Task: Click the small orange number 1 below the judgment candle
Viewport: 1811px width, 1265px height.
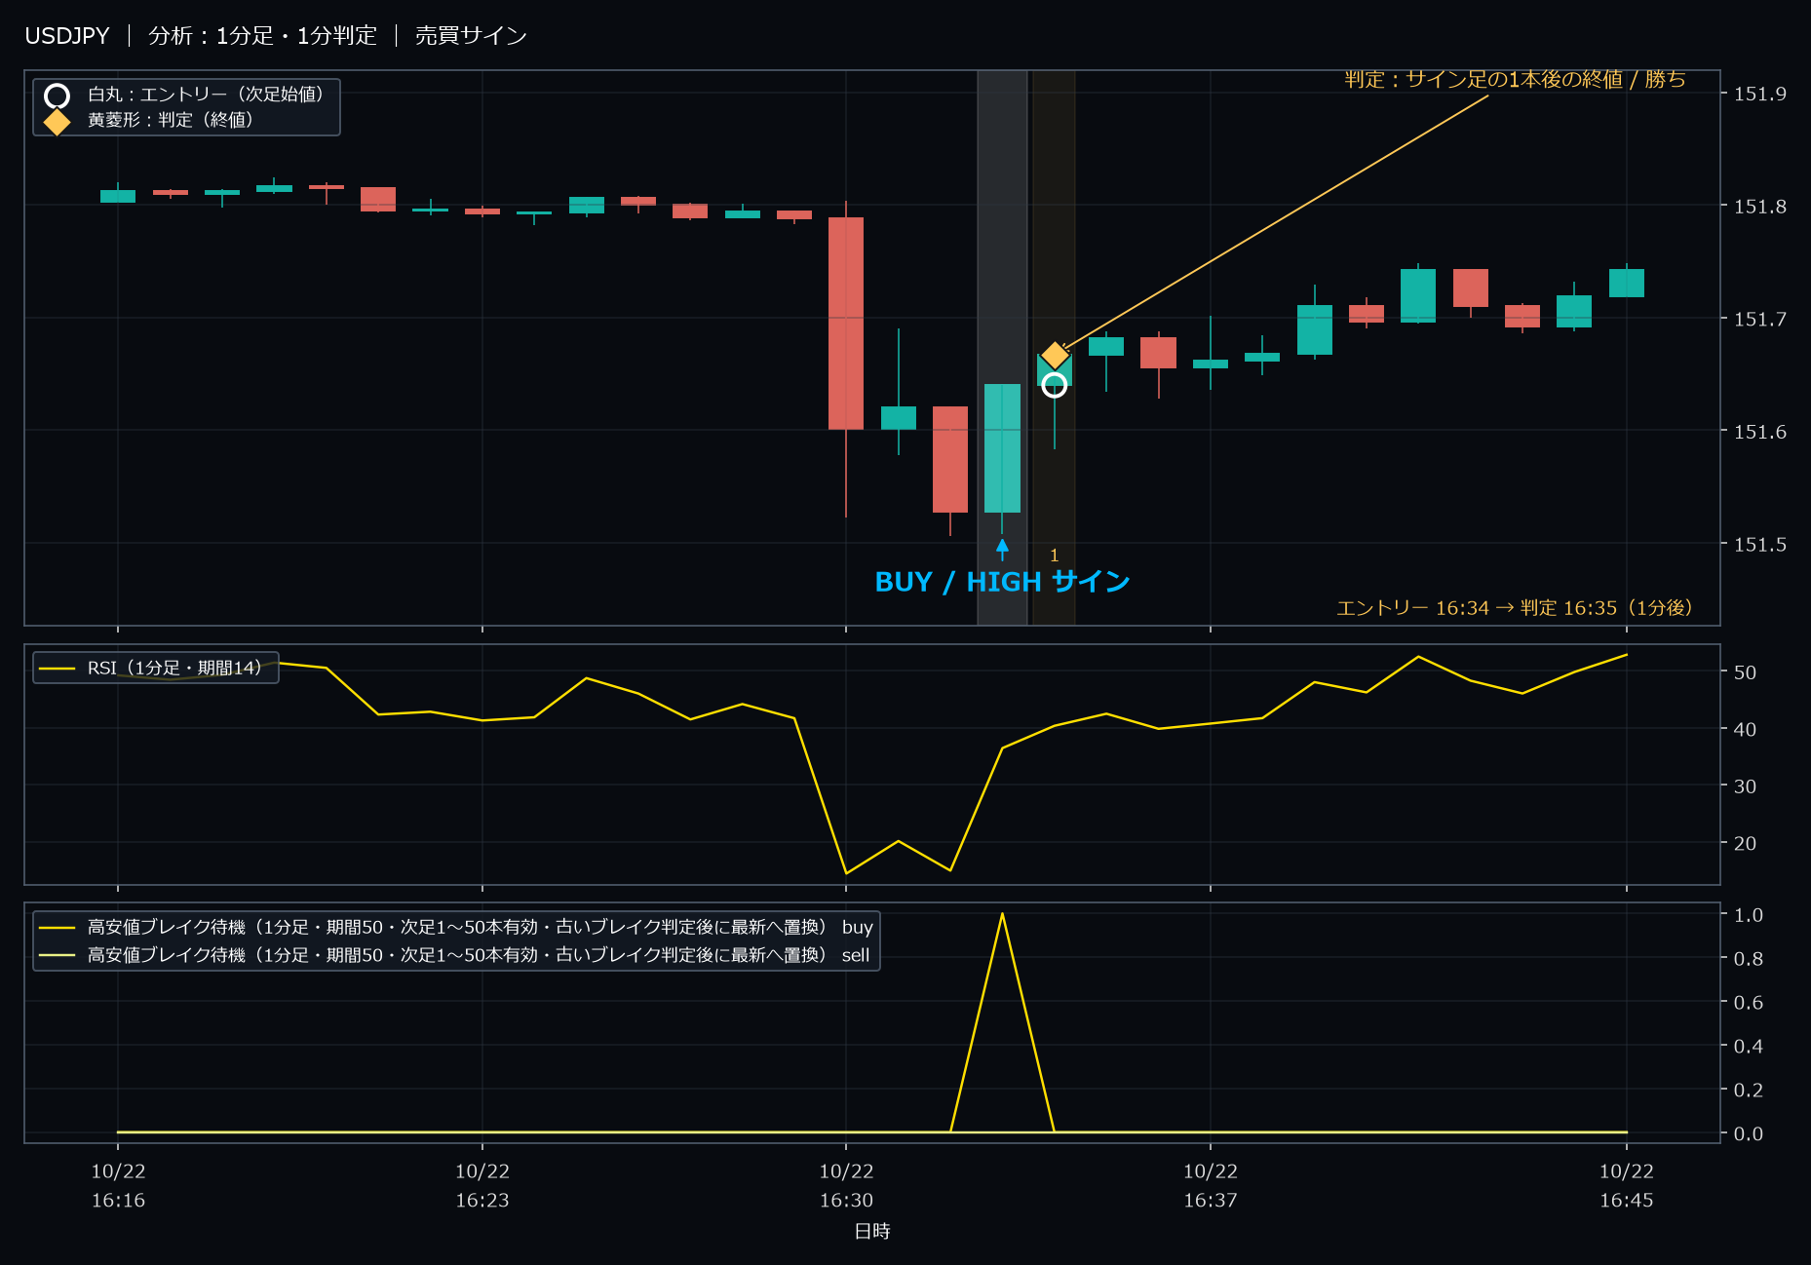Action: [1054, 556]
